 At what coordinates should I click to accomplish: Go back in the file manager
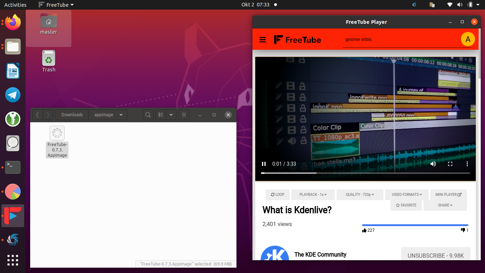tap(38, 115)
